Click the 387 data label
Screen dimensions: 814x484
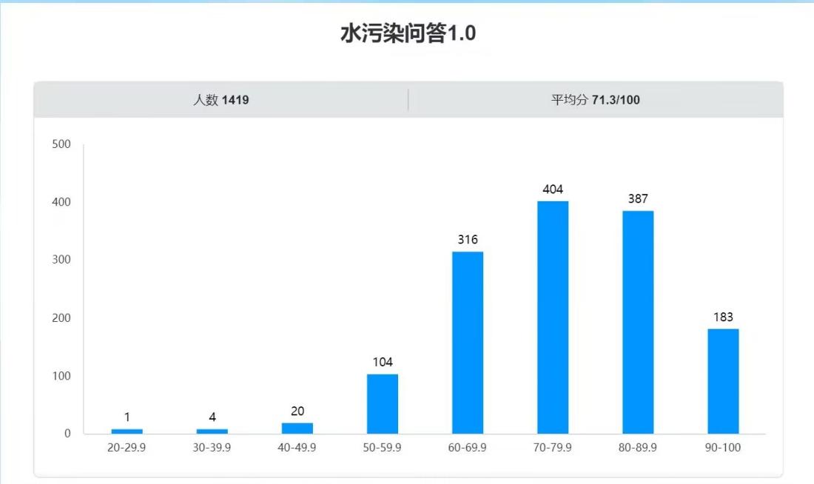pos(638,199)
